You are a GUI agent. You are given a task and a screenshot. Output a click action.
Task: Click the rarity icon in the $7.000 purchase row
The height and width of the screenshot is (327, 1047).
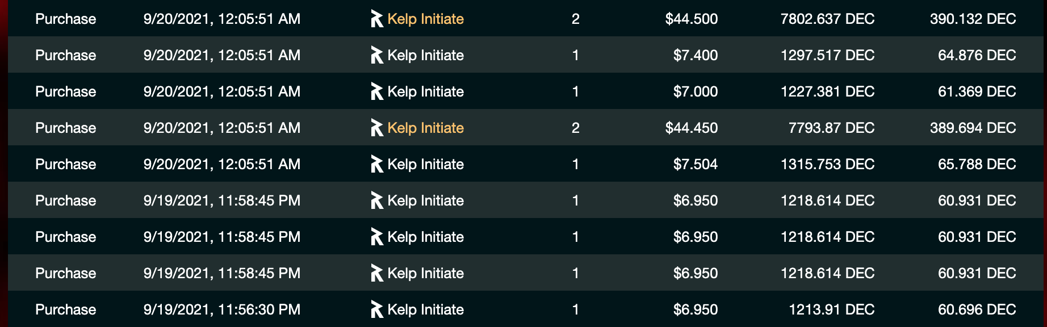click(377, 91)
